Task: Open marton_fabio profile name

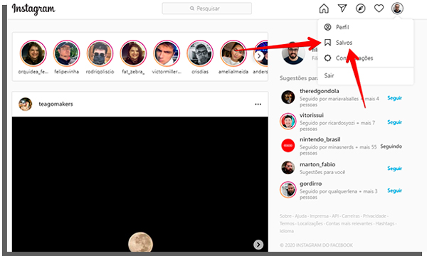Action: click(x=317, y=164)
